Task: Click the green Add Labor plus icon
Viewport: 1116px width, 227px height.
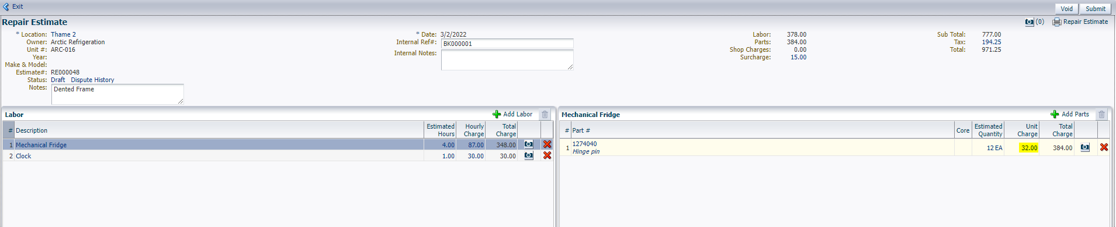Action: tap(497, 115)
